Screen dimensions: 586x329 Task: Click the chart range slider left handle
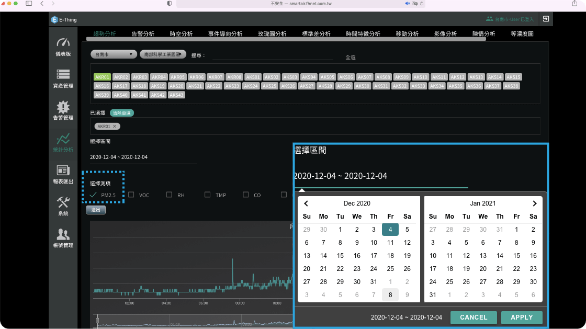click(x=97, y=321)
